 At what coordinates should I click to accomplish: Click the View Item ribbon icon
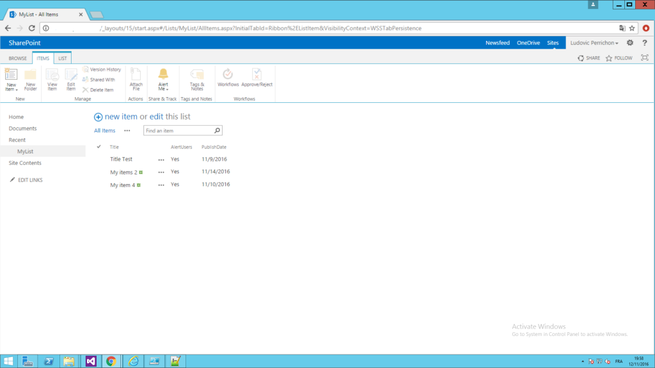point(52,80)
